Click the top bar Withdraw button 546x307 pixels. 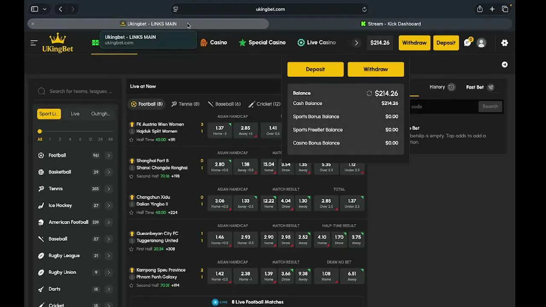414,43
